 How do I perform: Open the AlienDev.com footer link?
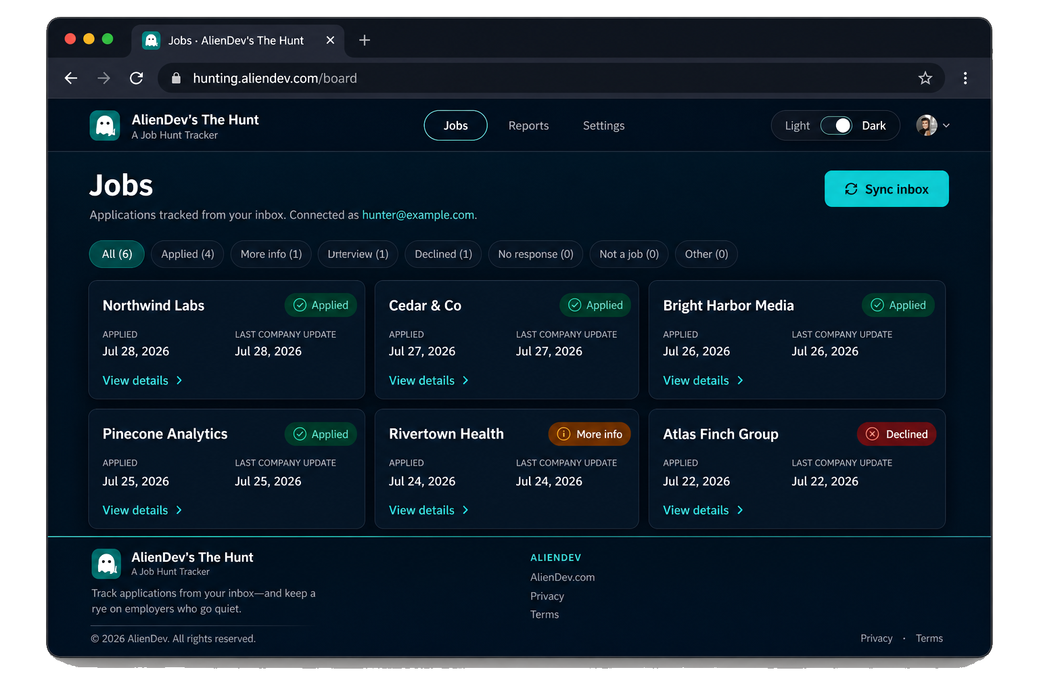tap(563, 577)
